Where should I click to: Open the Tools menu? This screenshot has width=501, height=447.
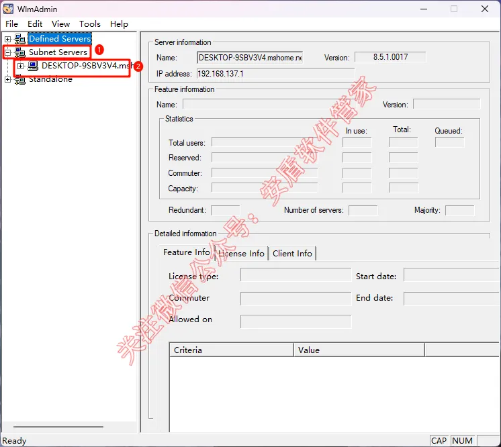pos(90,24)
